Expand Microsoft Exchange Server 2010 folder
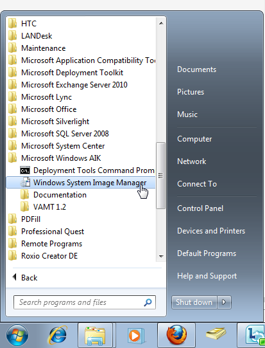Screen dimensions: 265x348 (81, 84)
